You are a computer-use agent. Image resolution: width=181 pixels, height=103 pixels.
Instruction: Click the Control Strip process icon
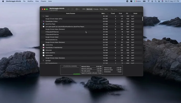[x=44, y=45]
